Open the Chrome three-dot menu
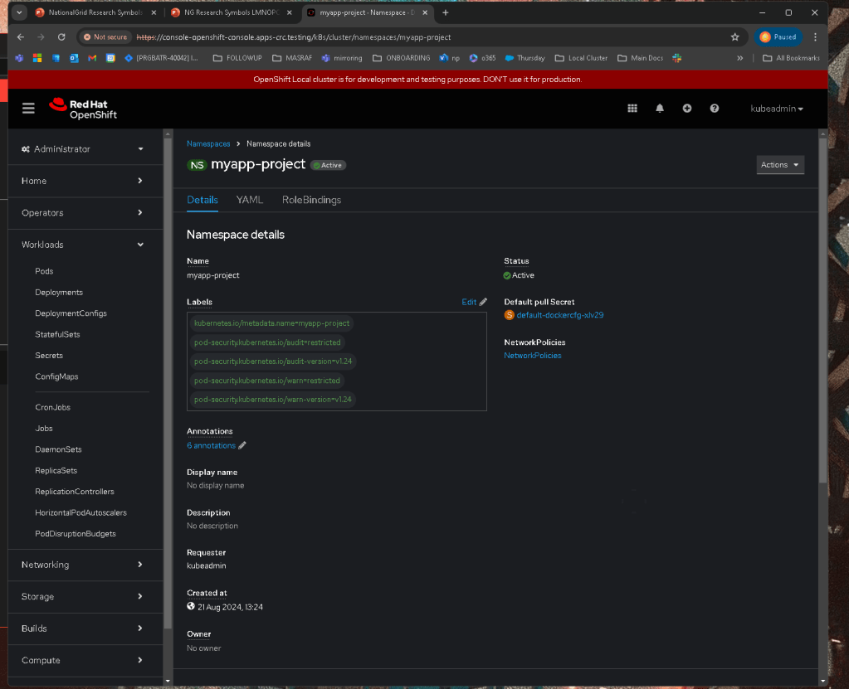The width and height of the screenshot is (849, 689). click(x=815, y=36)
